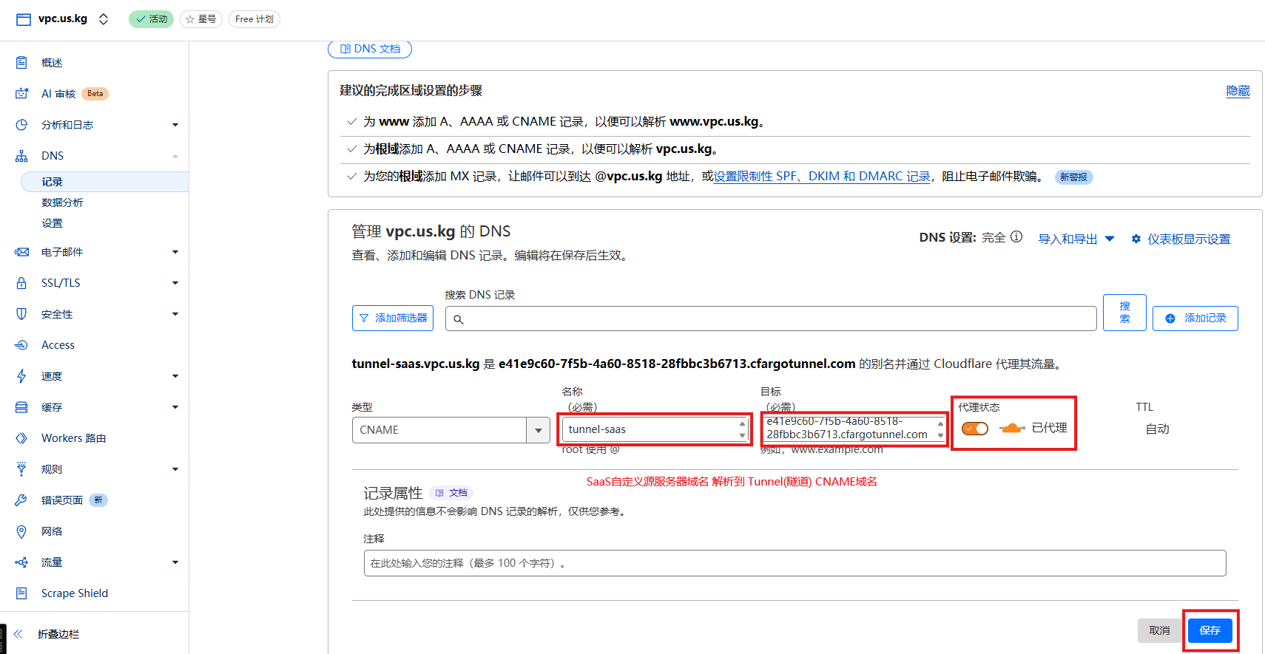Open the Scrape Shield menu item

pos(75,593)
